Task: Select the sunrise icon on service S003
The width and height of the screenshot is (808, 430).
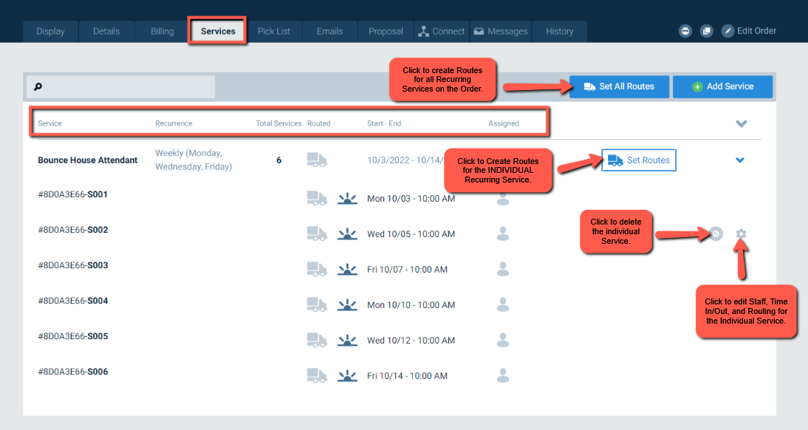Action: pyautogui.click(x=347, y=269)
